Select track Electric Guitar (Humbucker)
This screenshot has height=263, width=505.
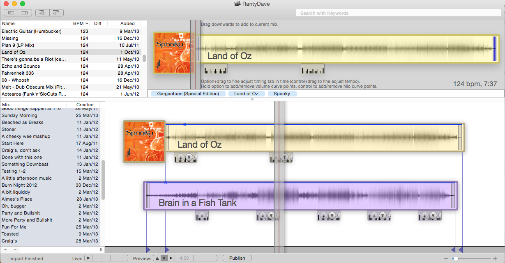pyautogui.click(x=70, y=31)
